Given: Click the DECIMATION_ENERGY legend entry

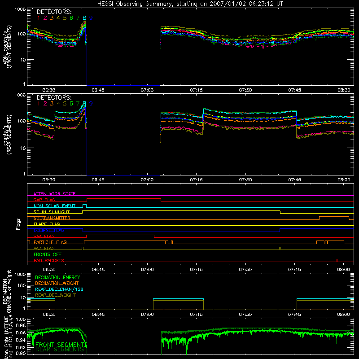Looking at the screenshot, I should tap(57, 277).
